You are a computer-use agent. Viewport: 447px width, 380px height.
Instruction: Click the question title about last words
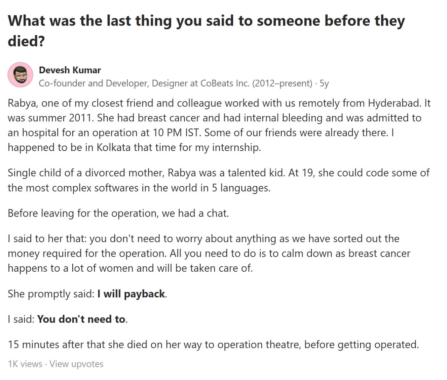(206, 31)
